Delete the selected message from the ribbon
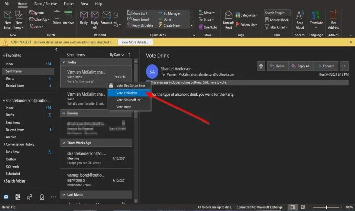Image resolution: width=355 pixels, height=211 pixels. coord(57,18)
